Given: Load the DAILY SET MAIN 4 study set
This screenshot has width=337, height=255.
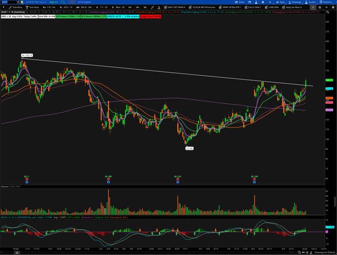Looking at the screenshot, I should tap(175, 7).
